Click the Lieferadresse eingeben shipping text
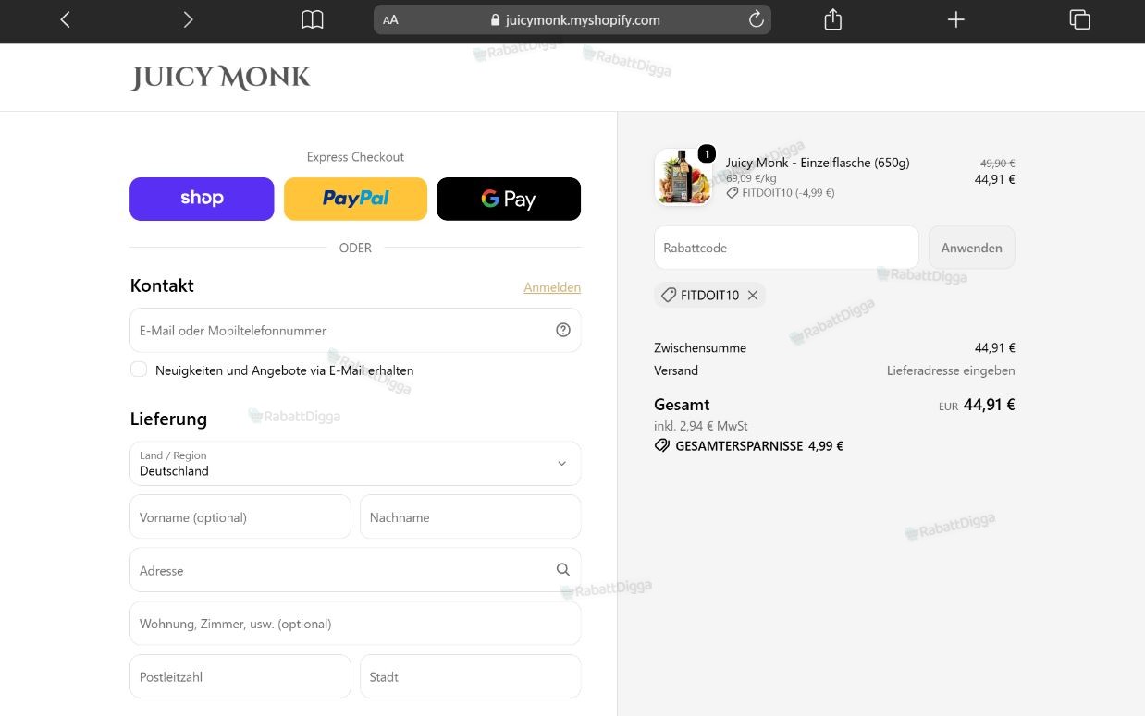Viewport: 1145px width, 716px height. point(951,370)
